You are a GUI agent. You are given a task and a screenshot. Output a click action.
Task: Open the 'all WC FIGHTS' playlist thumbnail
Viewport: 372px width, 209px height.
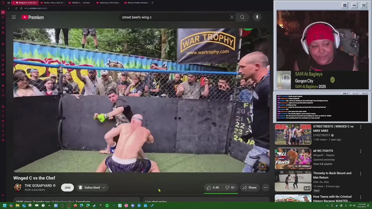click(293, 159)
